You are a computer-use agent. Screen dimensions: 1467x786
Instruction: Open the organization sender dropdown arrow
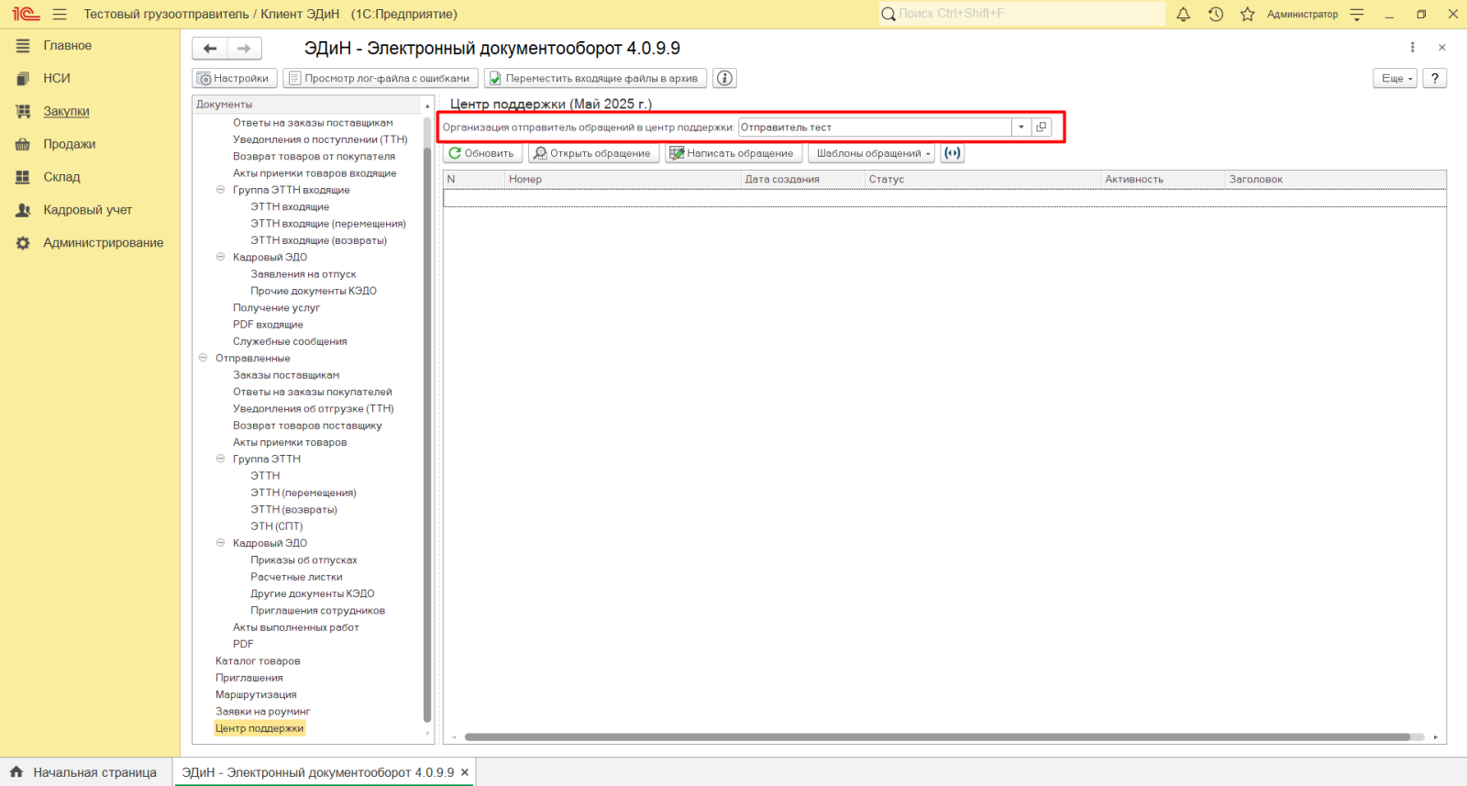pyautogui.click(x=1021, y=127)
